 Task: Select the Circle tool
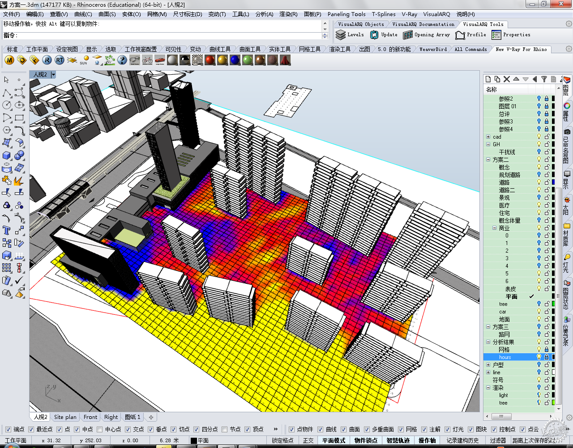7,105
